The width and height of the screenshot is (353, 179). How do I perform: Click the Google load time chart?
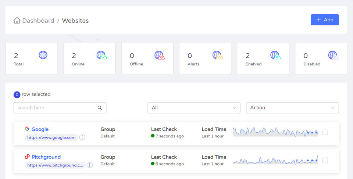point(275,132)
